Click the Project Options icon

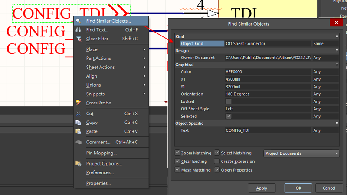[79, 163]
